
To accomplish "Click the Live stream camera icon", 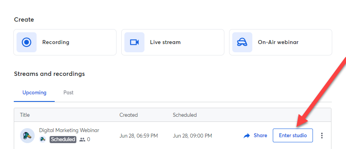I will tap(134, 42).
